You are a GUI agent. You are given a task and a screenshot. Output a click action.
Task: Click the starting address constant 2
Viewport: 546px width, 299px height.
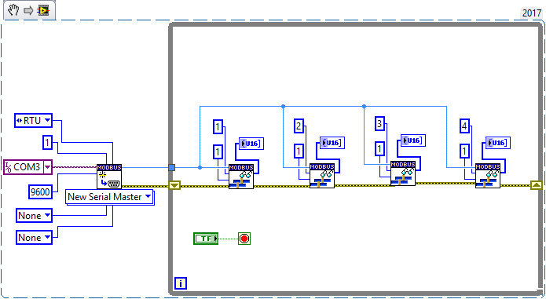[x=299, y=126]
